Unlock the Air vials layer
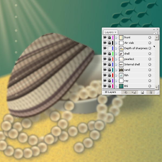 tap(109, 43)
